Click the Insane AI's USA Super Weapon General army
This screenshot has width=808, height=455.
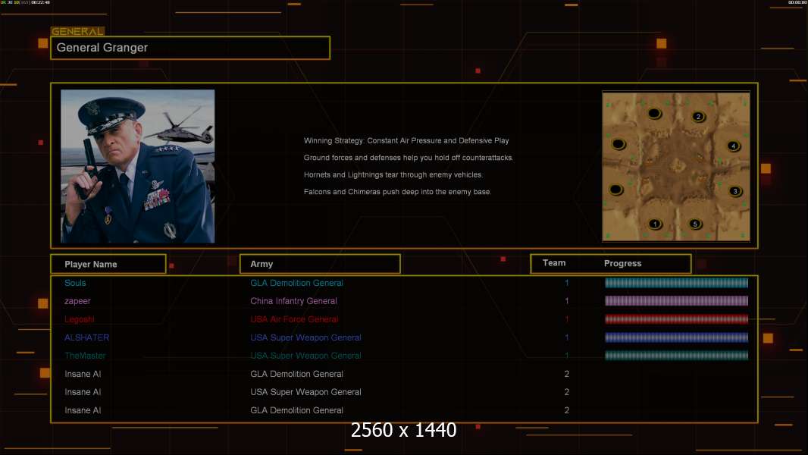click(x=305, y=392)
